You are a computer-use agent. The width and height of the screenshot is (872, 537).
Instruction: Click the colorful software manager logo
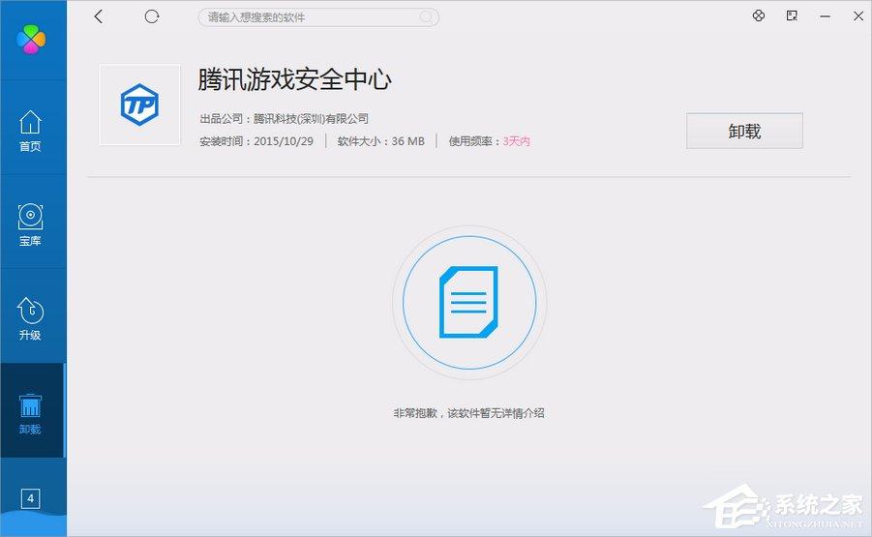(31, 39)
